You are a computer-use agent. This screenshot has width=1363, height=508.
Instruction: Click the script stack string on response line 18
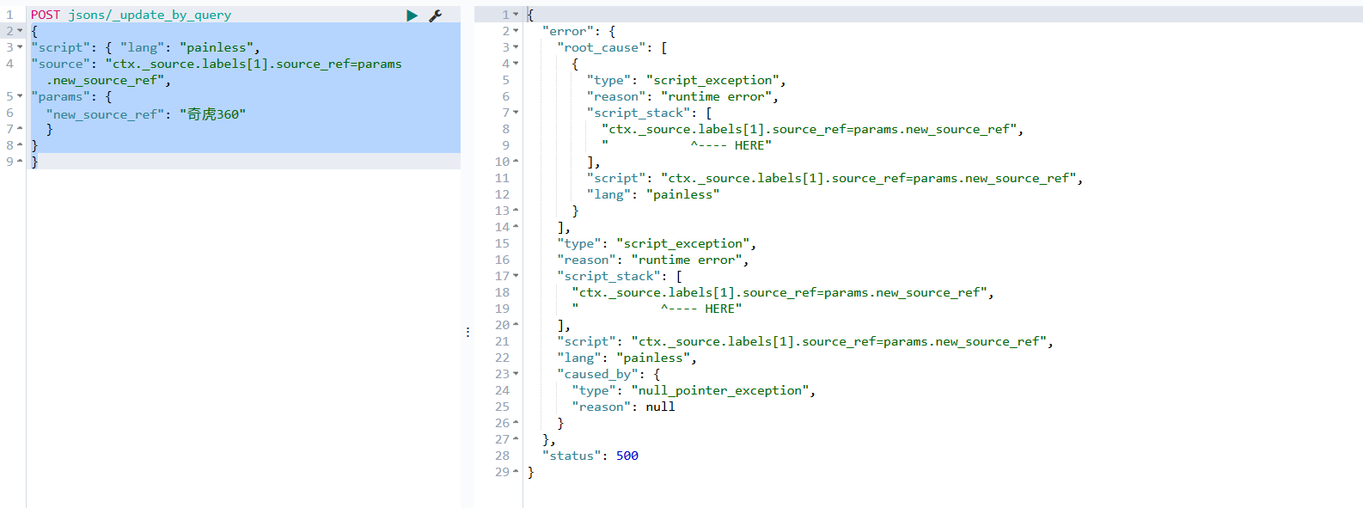tap(779, 292)
